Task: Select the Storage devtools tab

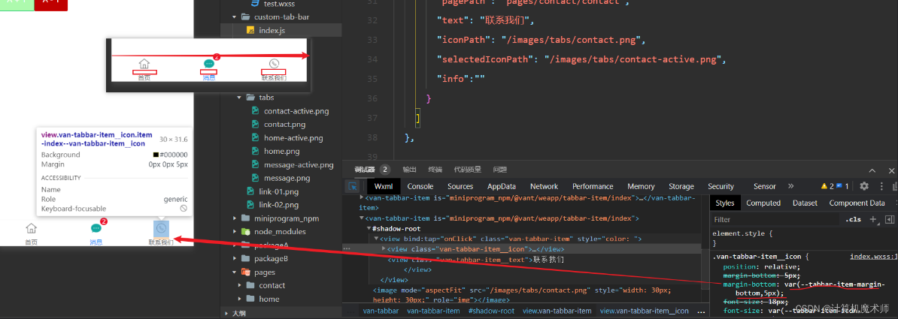Action: [x=681, y=186]
